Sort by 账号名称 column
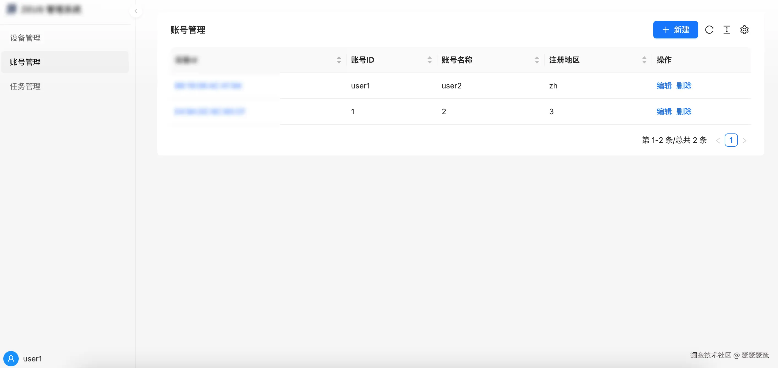The width and height of the screenshot is (778, 368). [x=536, y=60]
